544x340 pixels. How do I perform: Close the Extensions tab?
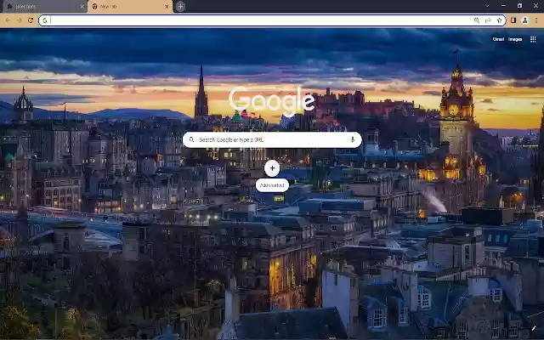coord(82,7)
